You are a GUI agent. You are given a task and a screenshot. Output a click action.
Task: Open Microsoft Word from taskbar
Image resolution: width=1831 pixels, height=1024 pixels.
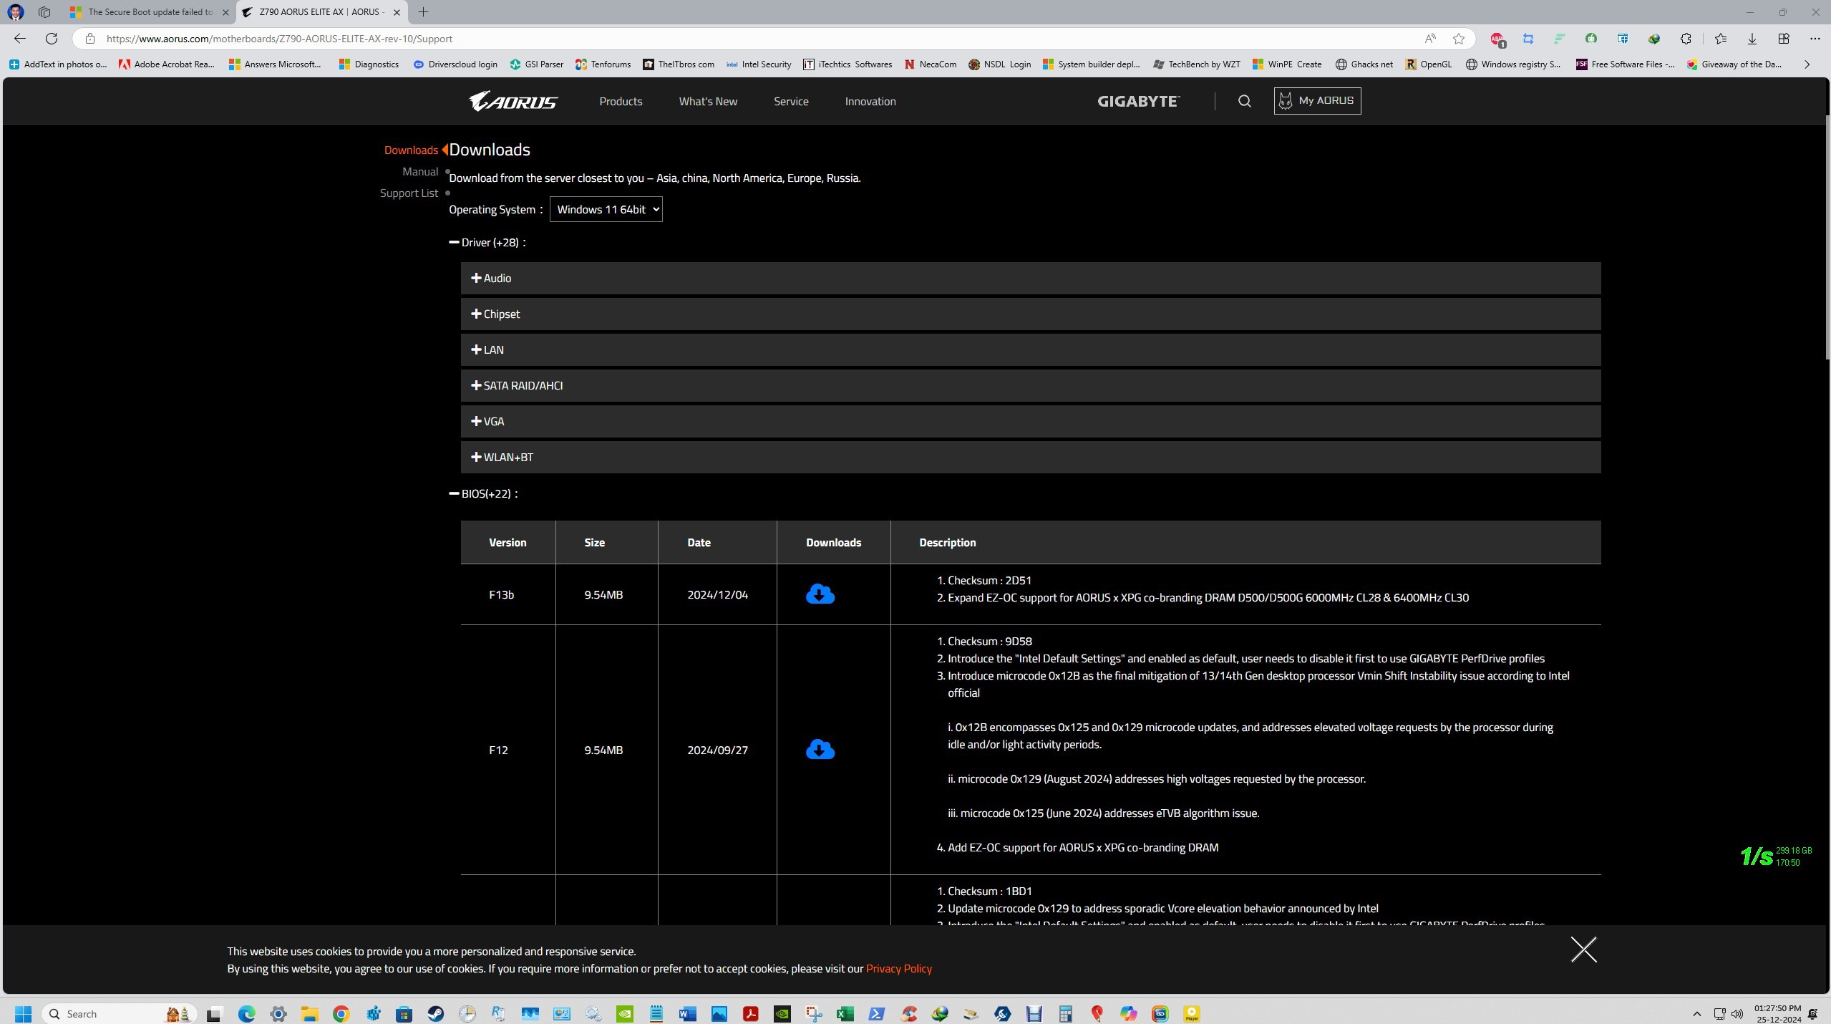[687, 1013]
